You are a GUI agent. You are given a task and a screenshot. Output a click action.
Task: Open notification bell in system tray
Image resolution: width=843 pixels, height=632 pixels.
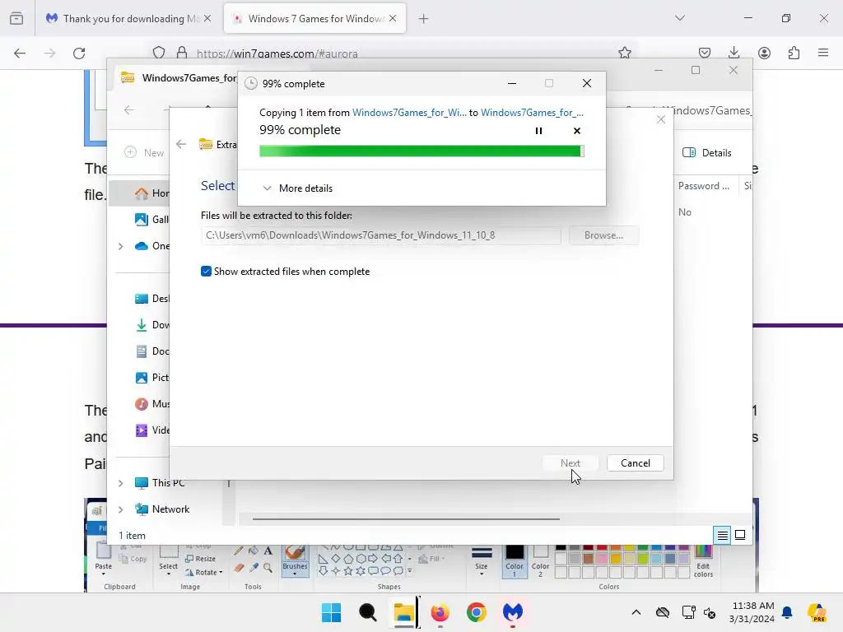787,612
